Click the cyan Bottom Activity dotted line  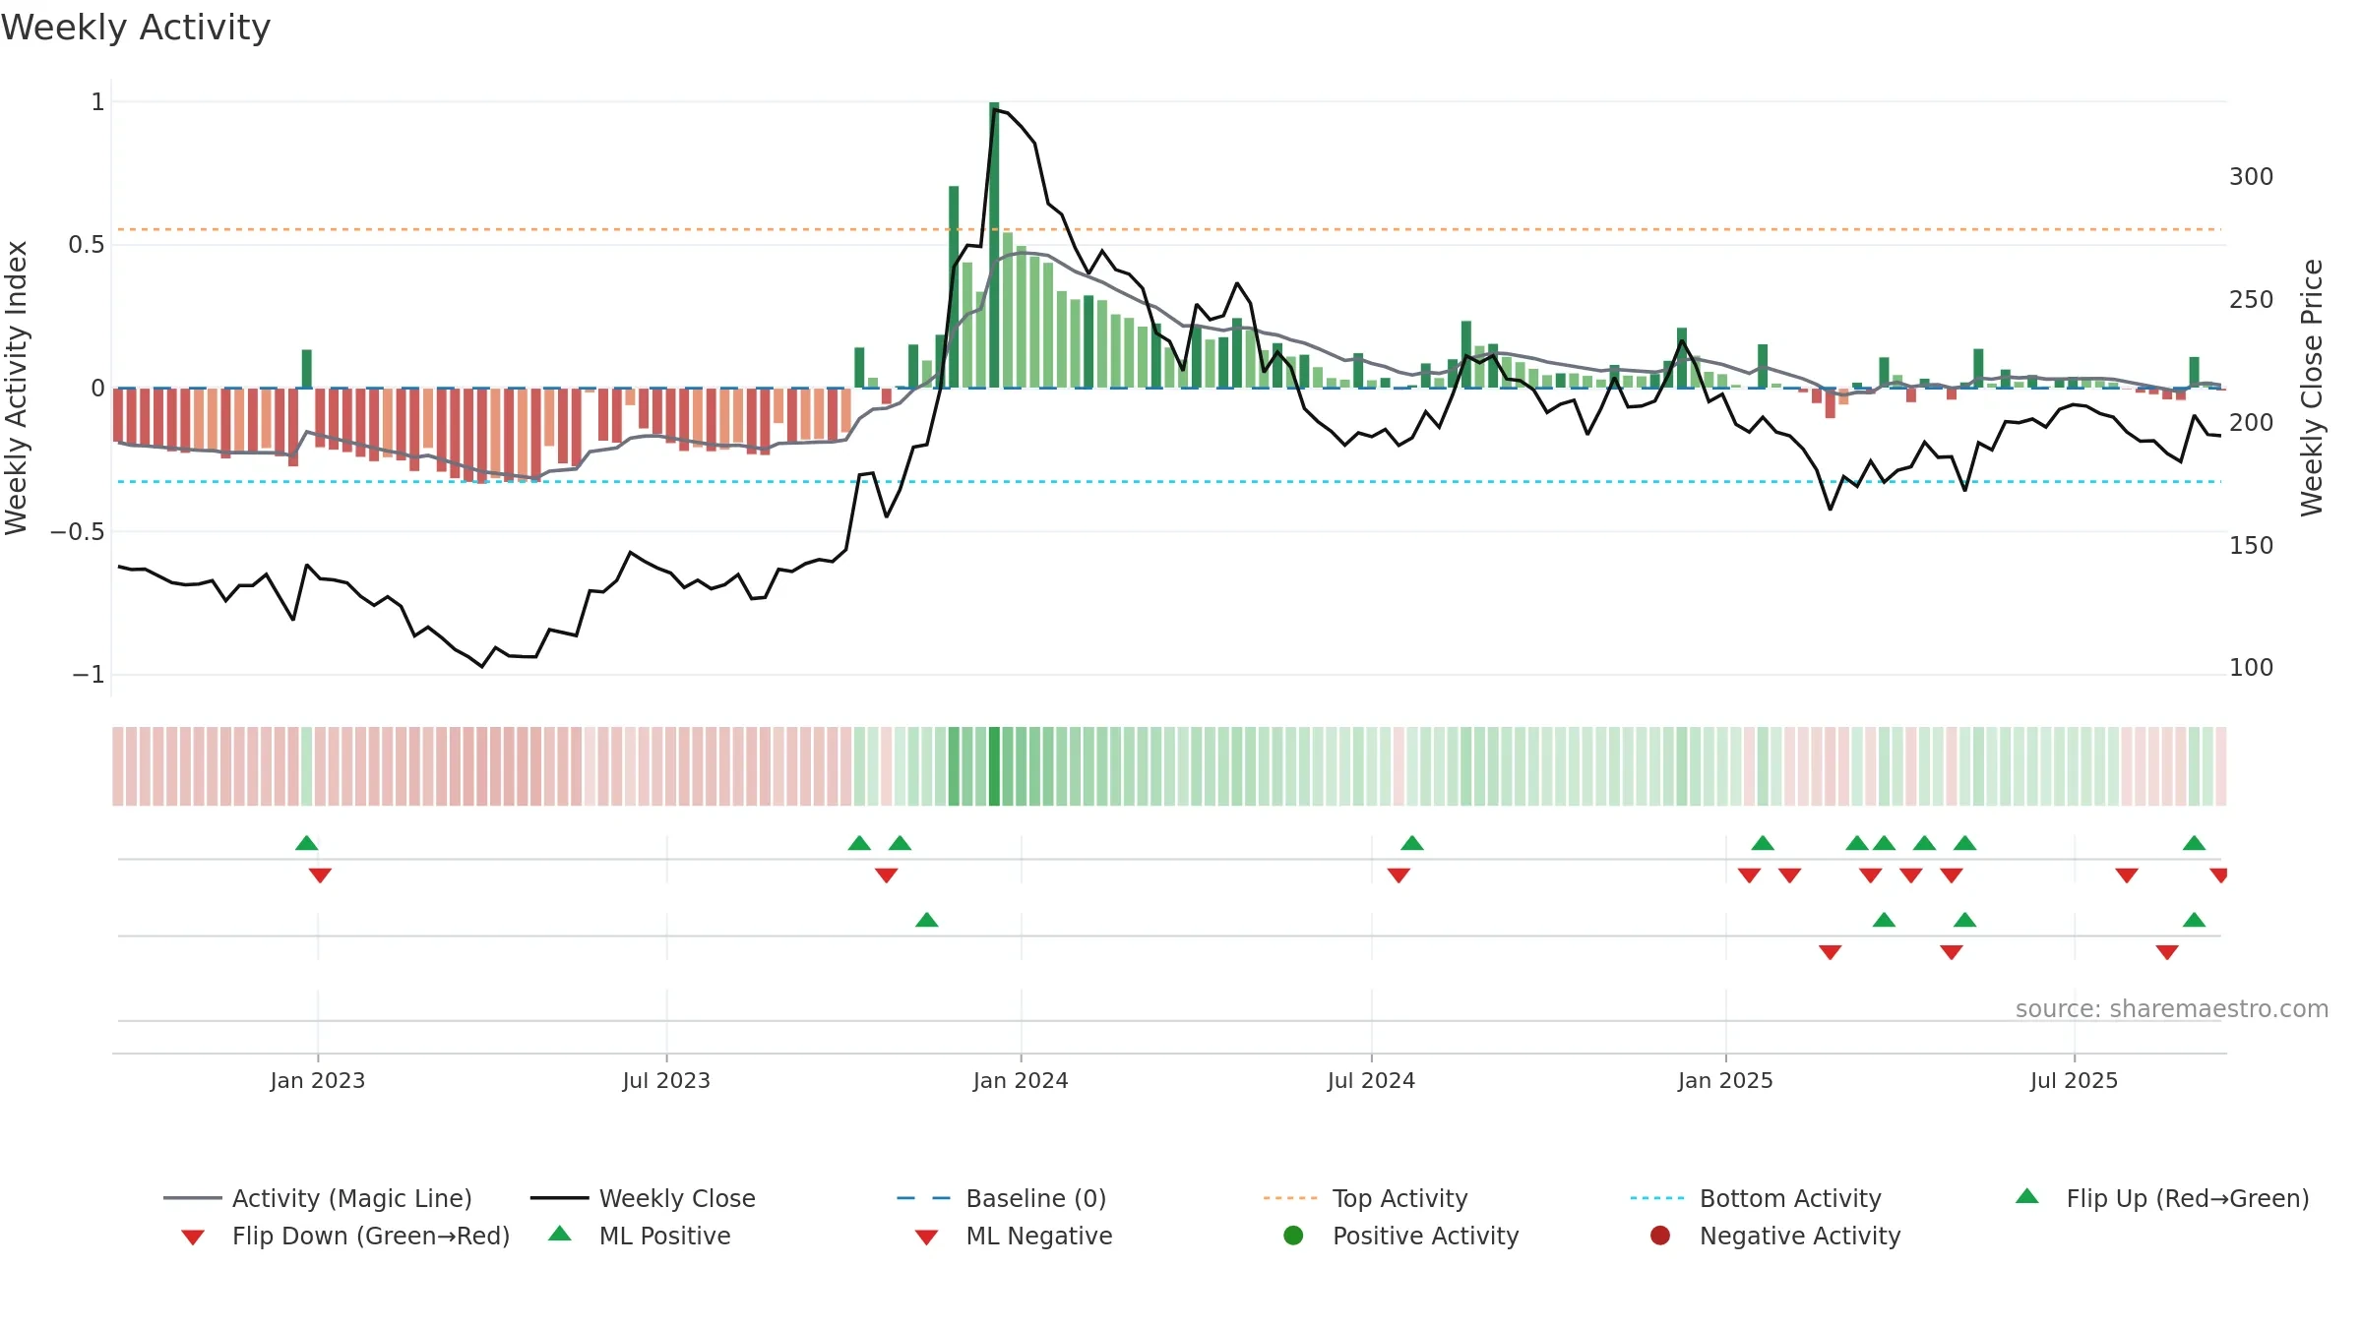[x=1169, y=482]
